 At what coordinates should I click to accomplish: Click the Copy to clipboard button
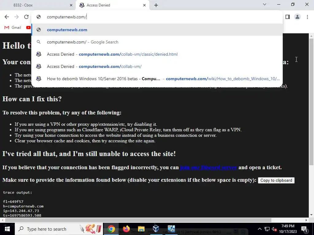tap(276, 180)
